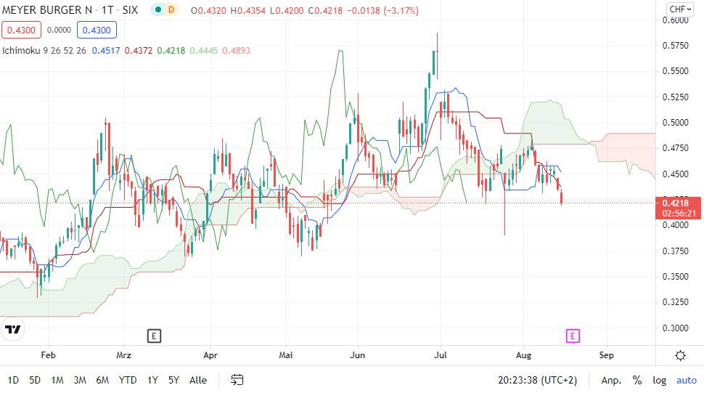Click the Ichimoku 9 26 52 26 indicator label
The image size is (704, 393).
[x=44, y=50]
